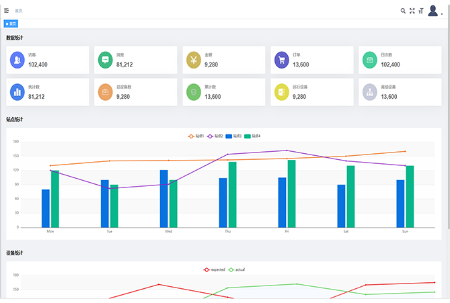This screenshot has height=303, width=450.
Task: Open the user avatar dropdown menu
Action: [435, 11]
